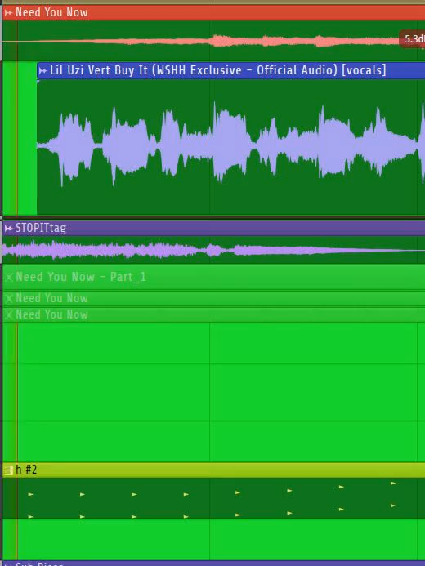Click the audio clip icon on Need You Now

coord(8,12)
